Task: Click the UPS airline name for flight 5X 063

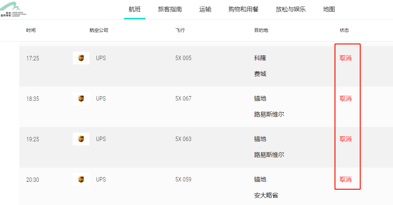Action: tap(101, 139)
